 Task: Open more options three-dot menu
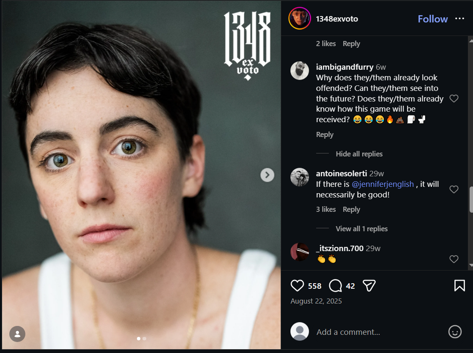click(x=459, y=19)
